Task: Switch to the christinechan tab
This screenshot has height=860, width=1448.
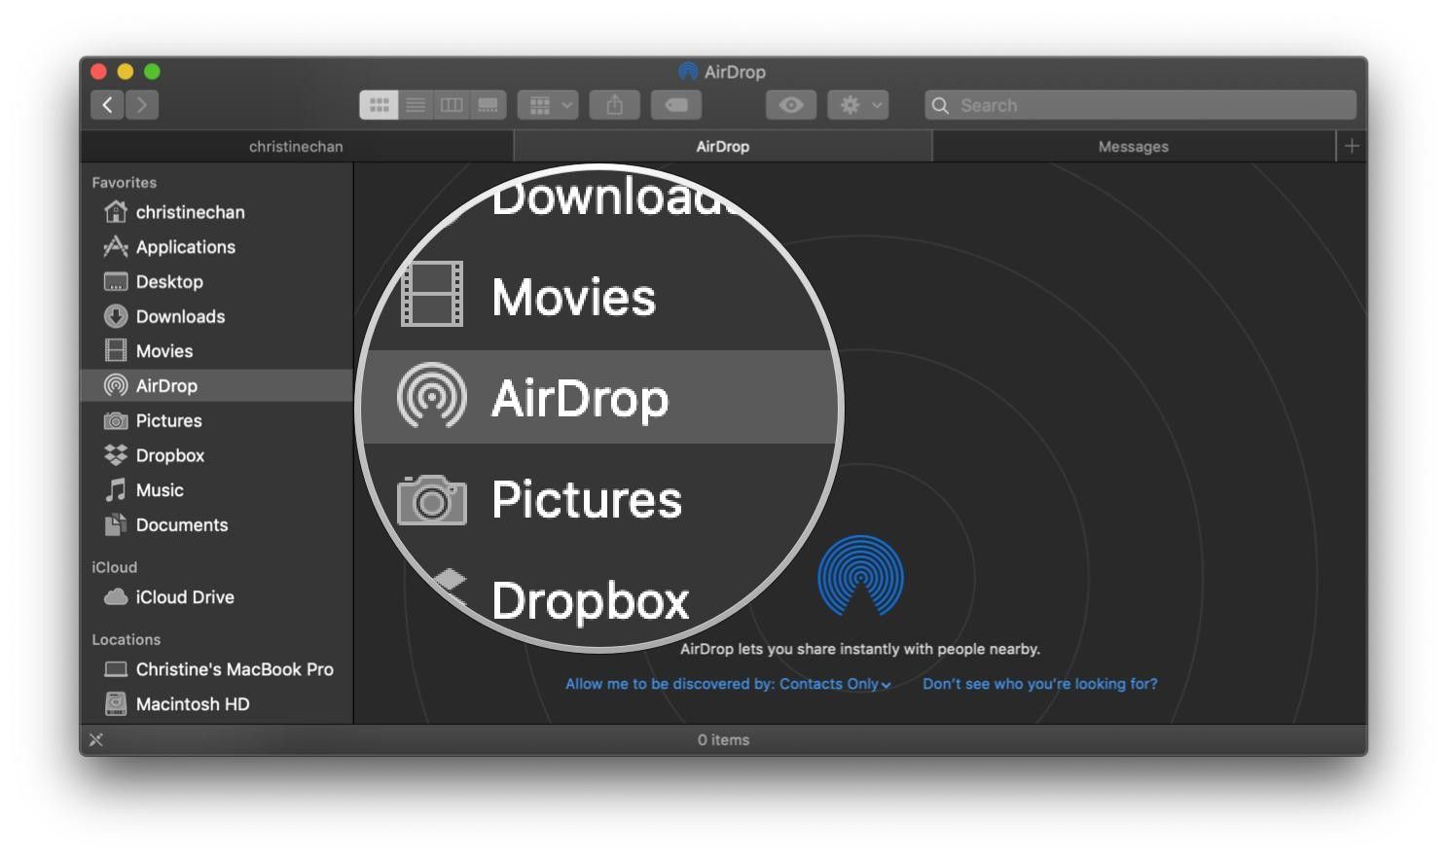Action: [x=296, y=146]
